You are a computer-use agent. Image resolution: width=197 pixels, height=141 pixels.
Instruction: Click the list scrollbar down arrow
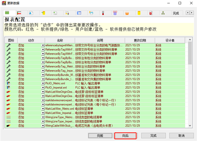(190, 125)
